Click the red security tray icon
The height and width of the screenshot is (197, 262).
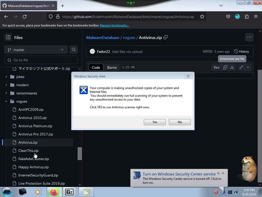pos(216,192)
